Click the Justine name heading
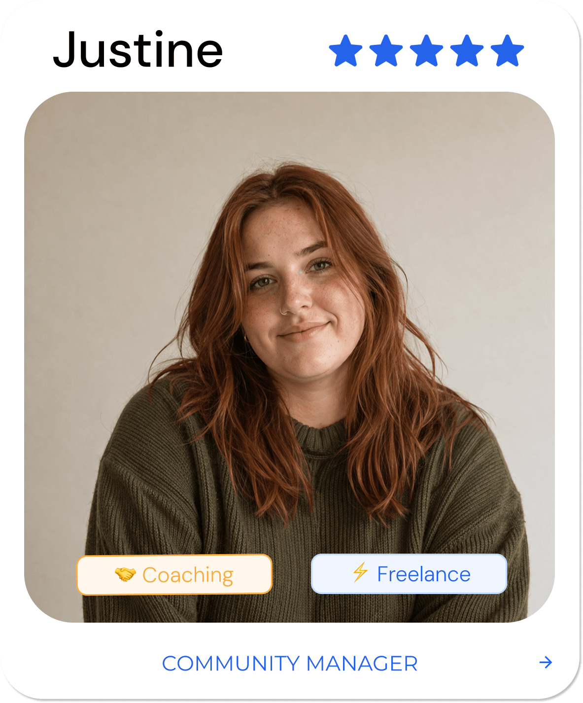 (x=138, y=50)
